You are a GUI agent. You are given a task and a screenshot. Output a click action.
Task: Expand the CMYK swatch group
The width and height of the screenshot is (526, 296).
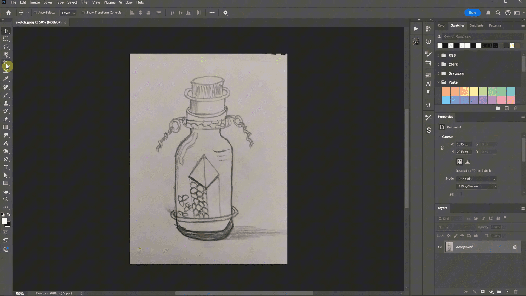[439, 64]
